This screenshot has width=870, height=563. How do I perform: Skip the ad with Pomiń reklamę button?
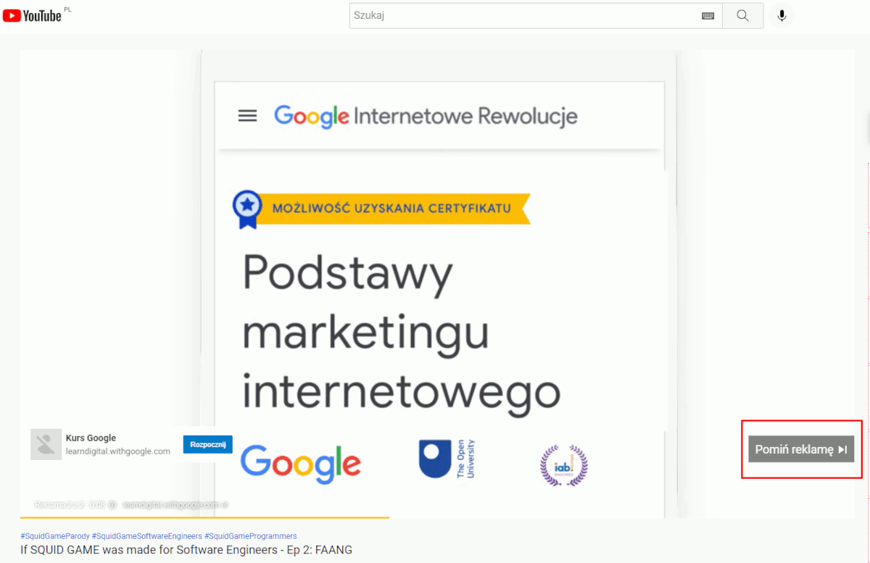[801, 449]
